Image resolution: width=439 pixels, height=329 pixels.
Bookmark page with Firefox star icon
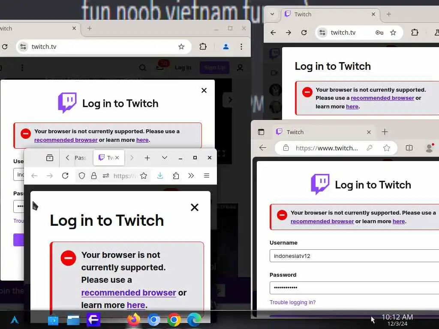click(x=144, y=176)
